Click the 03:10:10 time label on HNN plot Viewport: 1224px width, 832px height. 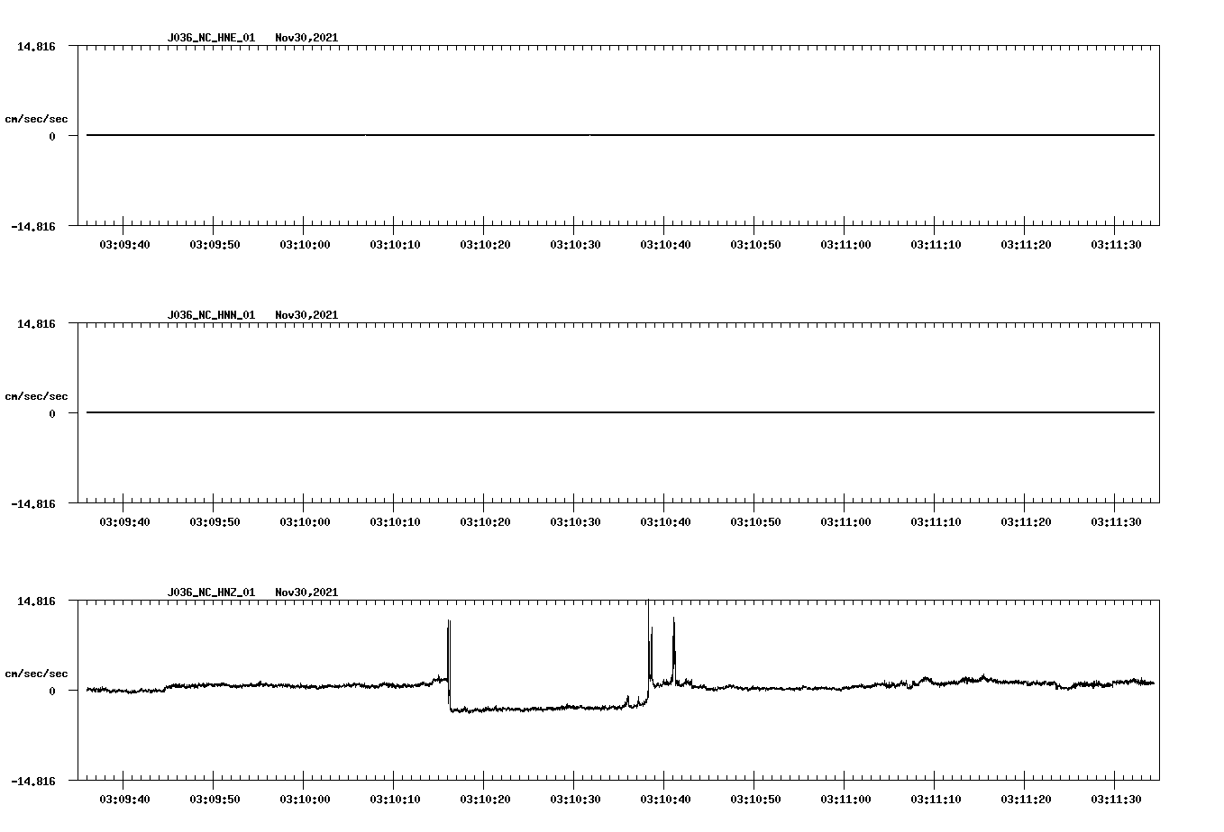tap(395, 522)
